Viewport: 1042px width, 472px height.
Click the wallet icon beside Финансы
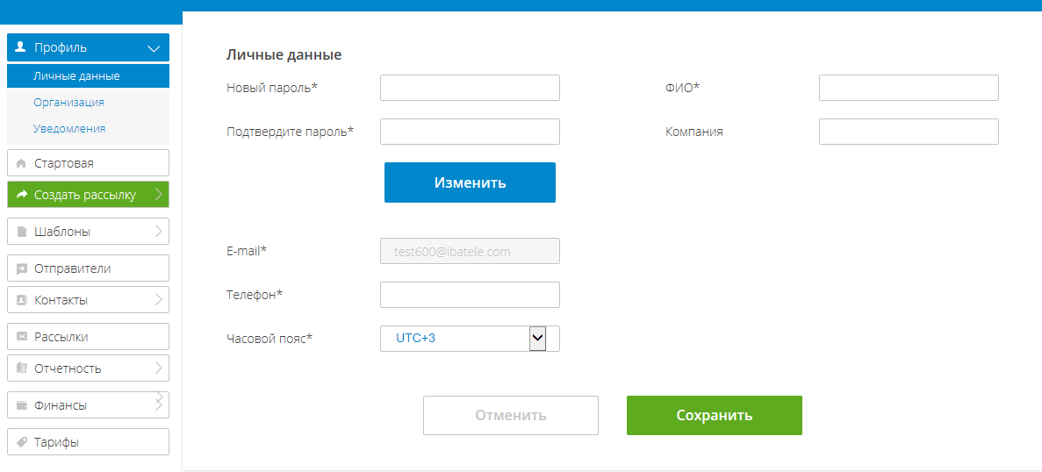point(21,405)
